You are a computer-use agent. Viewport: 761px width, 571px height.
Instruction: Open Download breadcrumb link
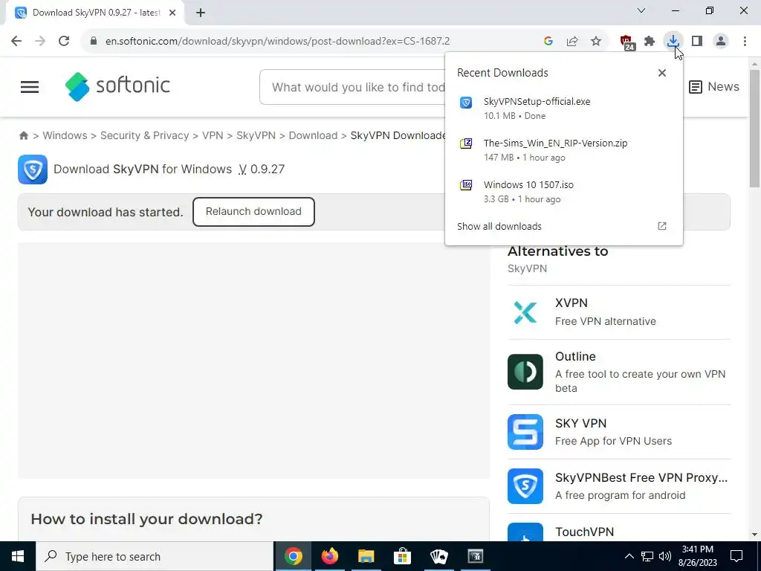point(313,135)
